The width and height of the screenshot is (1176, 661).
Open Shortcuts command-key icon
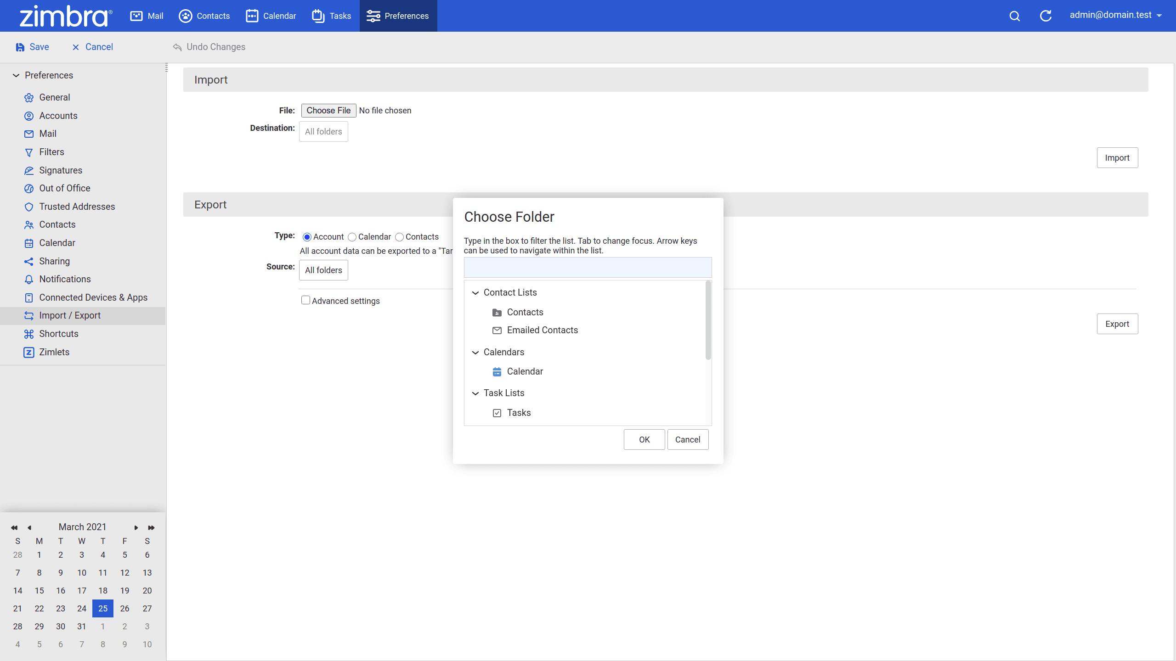pos(29,334)
